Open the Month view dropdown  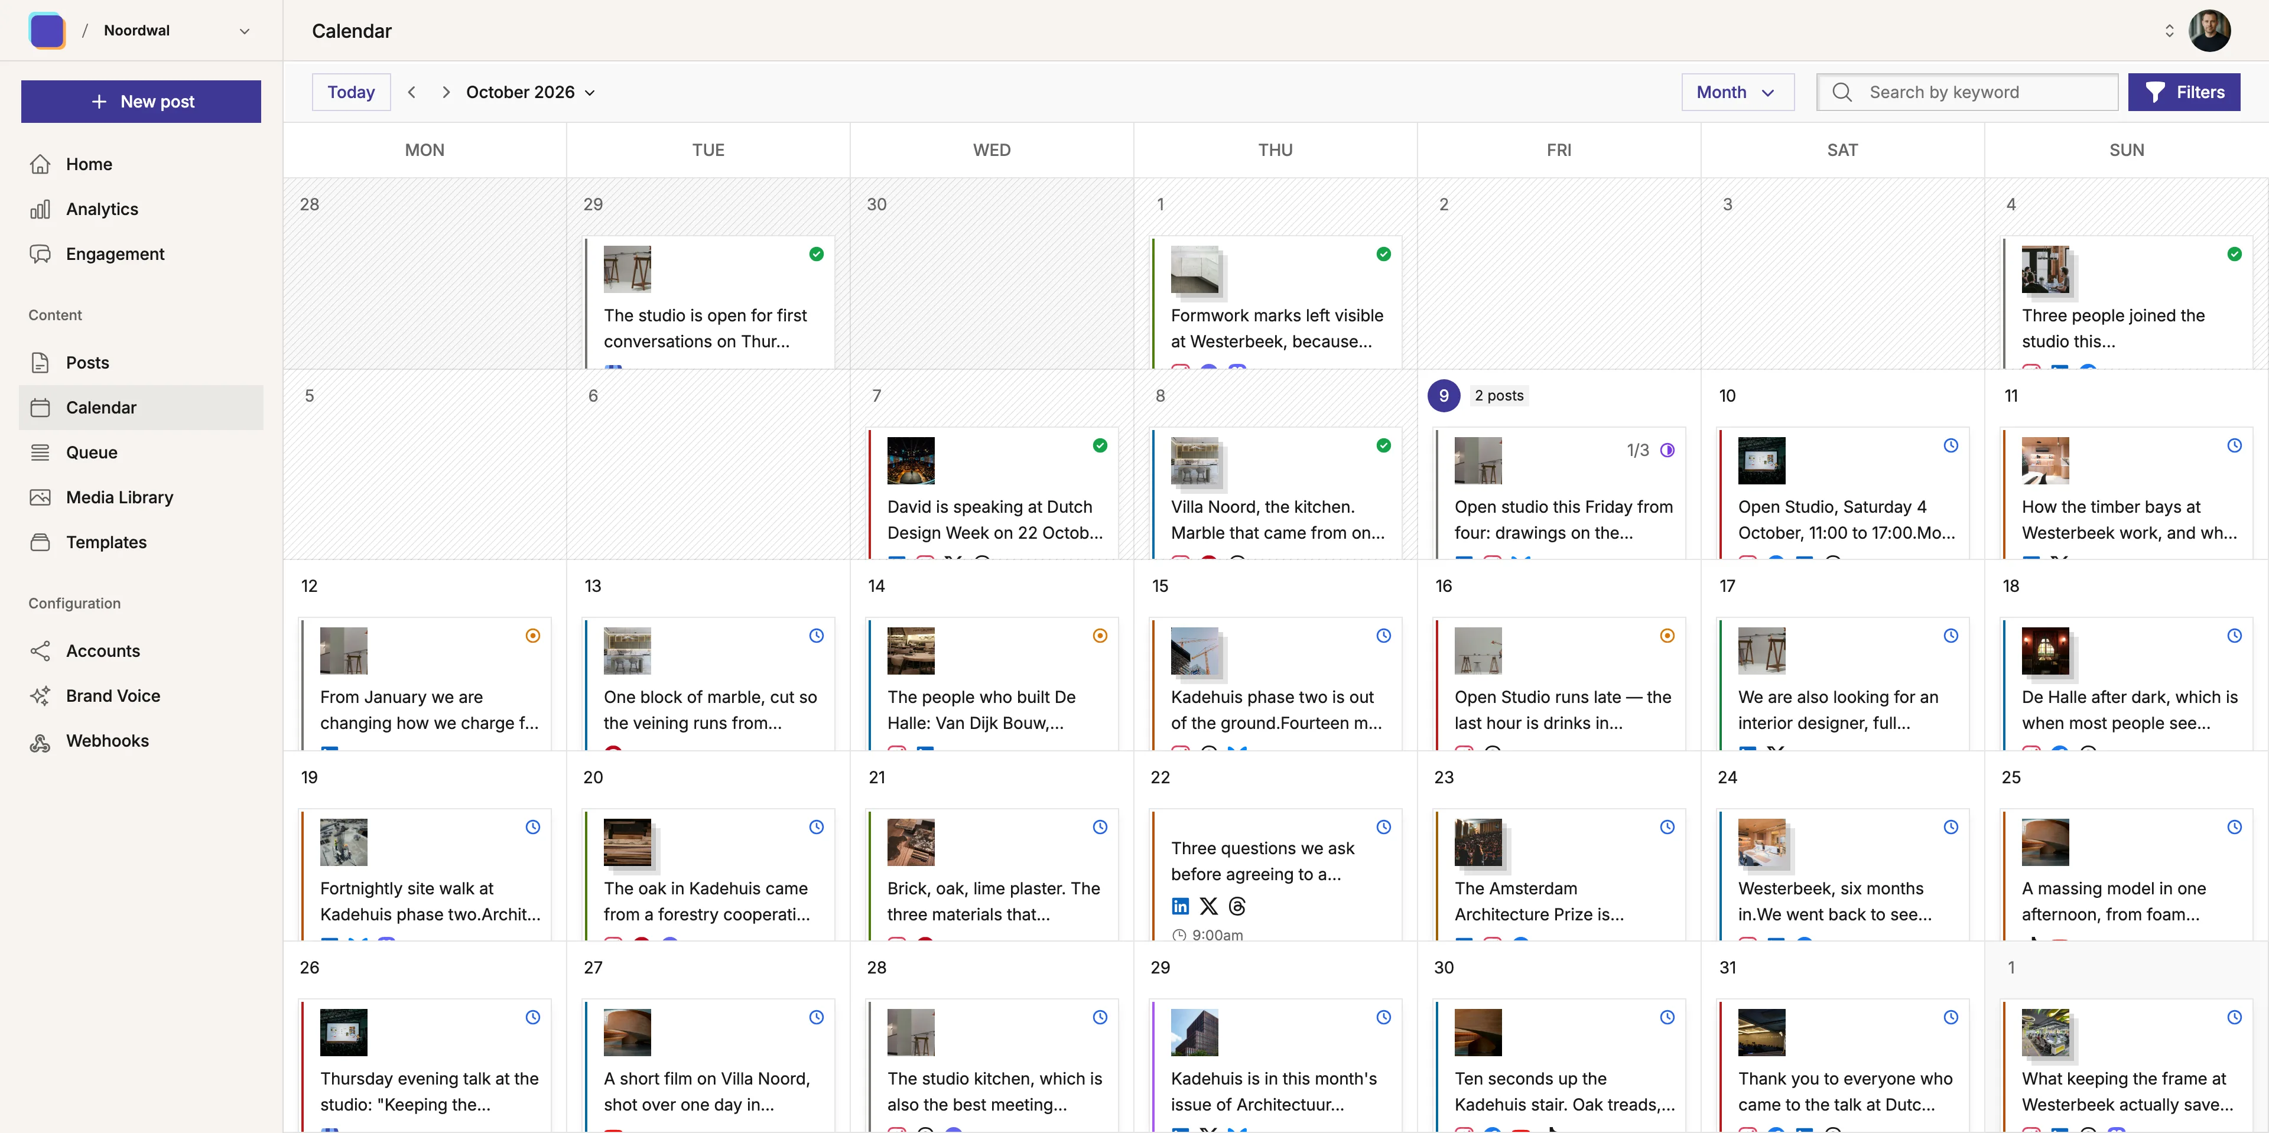pos(1737,92)
